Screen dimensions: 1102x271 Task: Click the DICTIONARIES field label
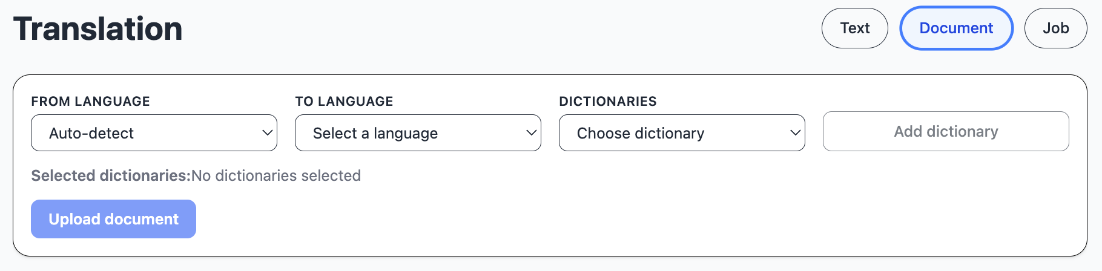[x=607, y=101]
